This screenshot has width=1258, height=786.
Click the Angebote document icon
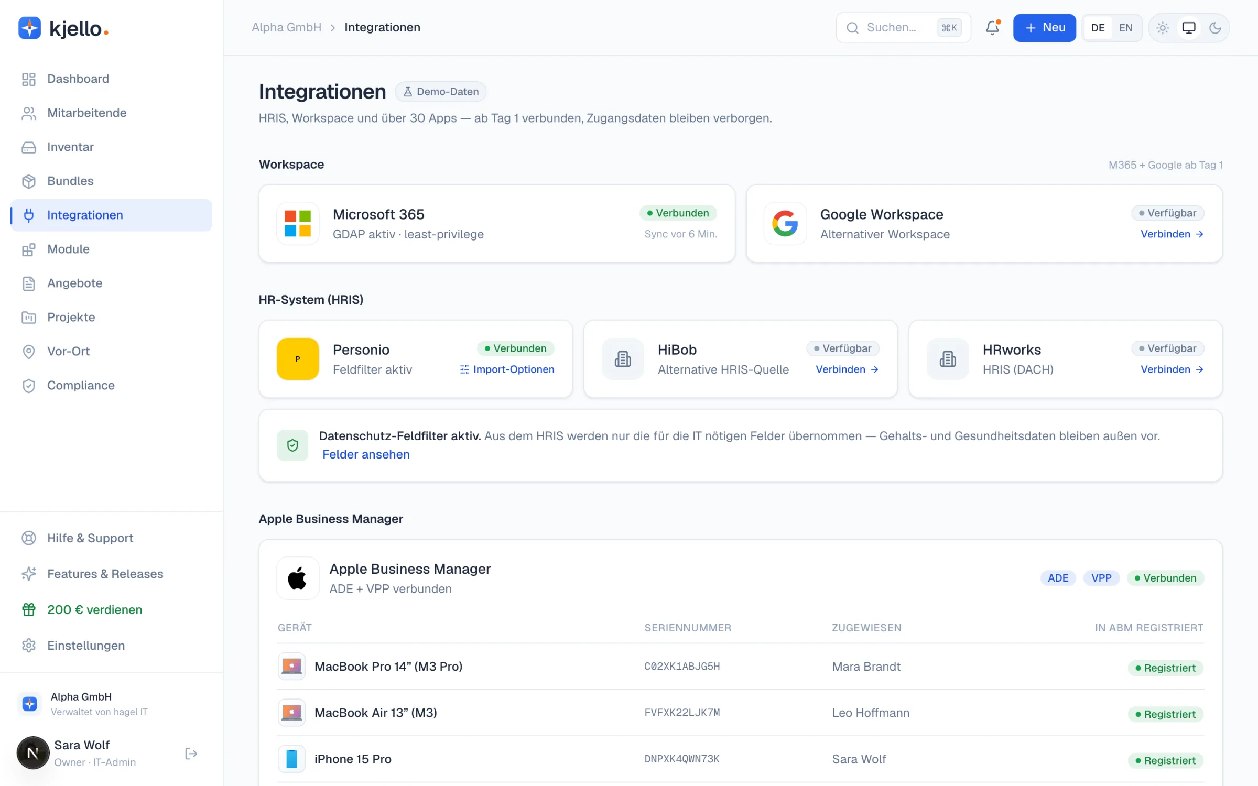pos(29,283)
